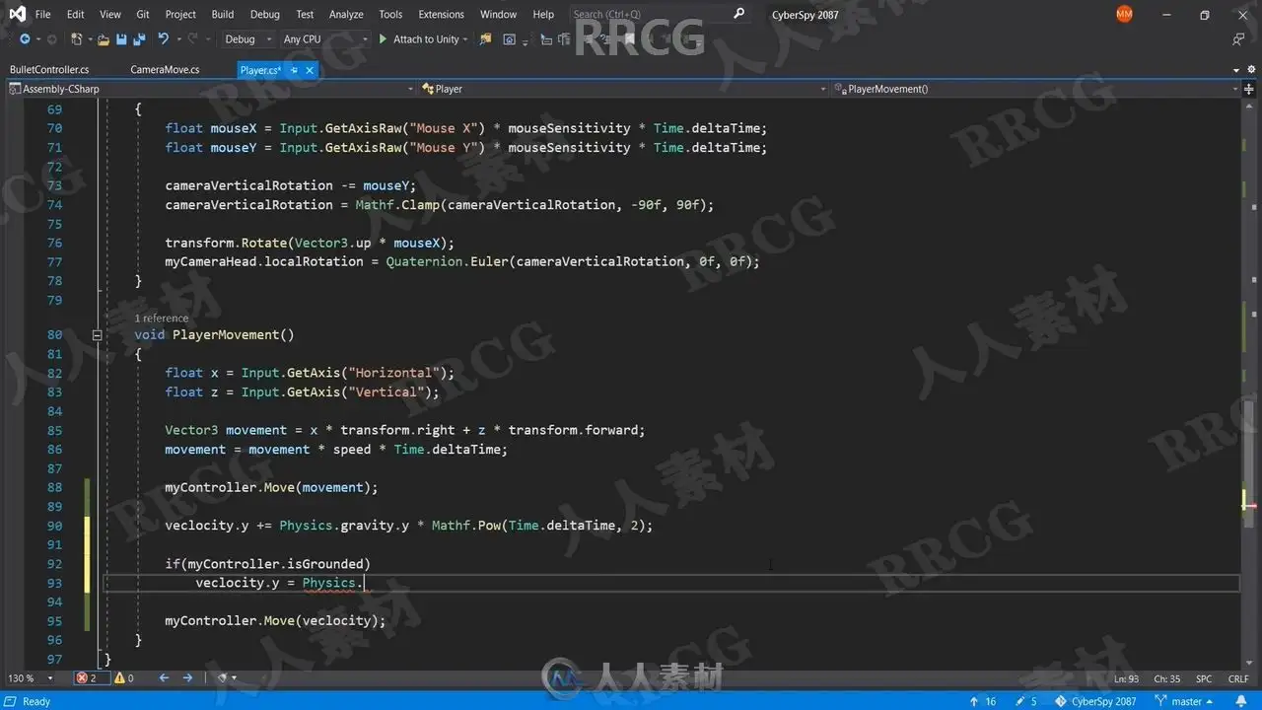1262x710 pixels.
Task: Open the document tabs overflow dropdown arrow
Action: pos(1236,70)
